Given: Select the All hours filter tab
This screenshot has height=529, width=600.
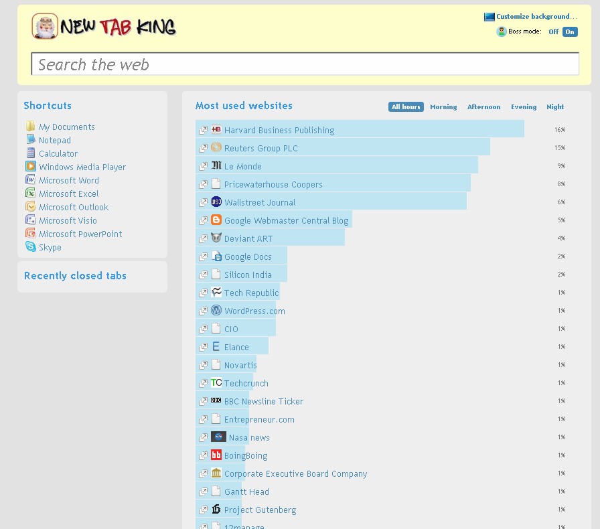Looking at the screenshot, I should [406, 106].
